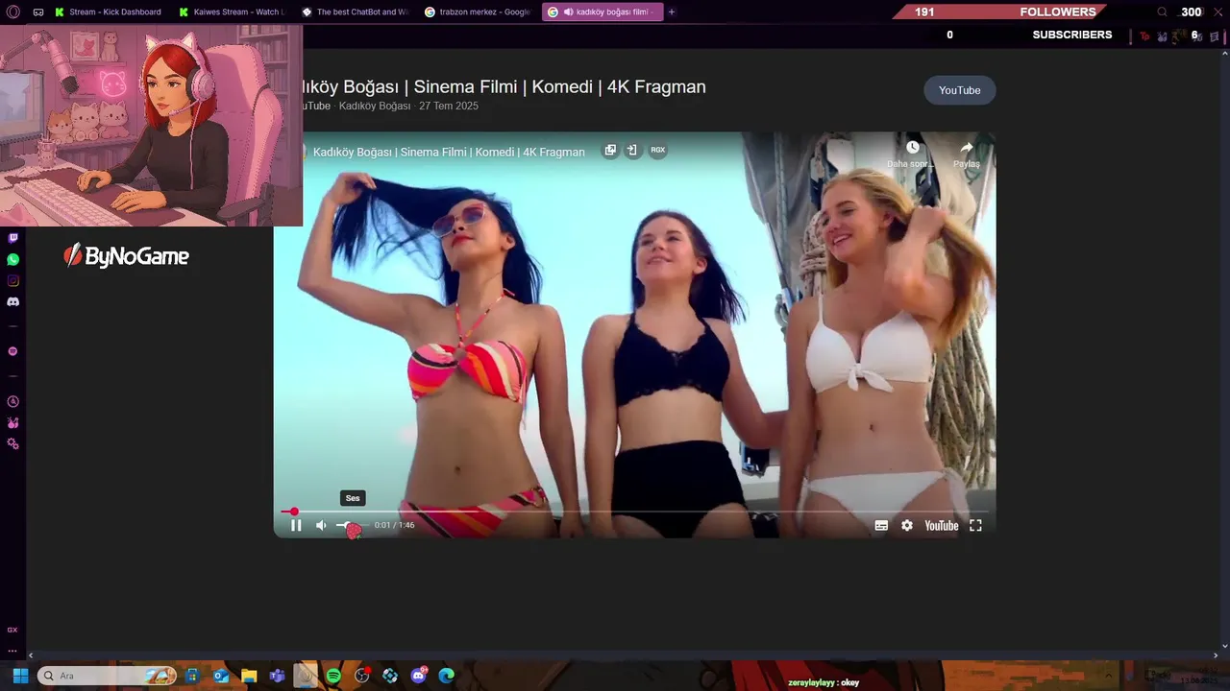
Task: Open Microsoft Edge from taskbar
Action: 447,676
